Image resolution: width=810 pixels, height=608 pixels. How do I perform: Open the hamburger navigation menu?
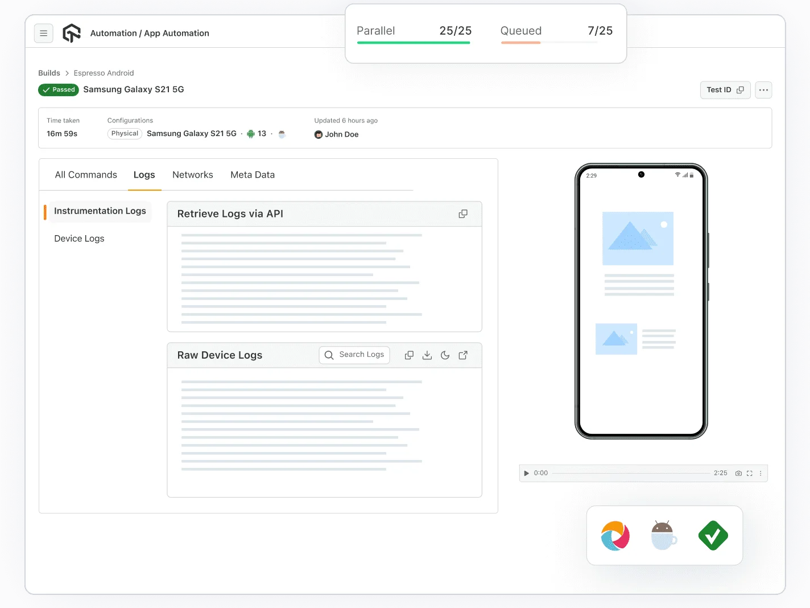pyautogui.click(x=44, y=33)
